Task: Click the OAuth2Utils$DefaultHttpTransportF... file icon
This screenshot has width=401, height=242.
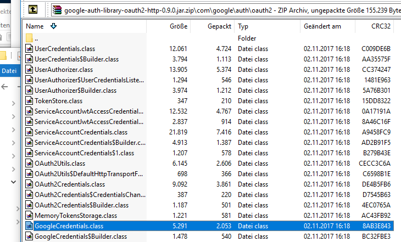Action: 29,174
